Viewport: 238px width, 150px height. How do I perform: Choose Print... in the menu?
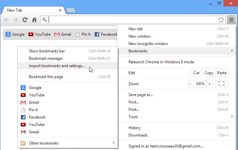pos(176,110)
